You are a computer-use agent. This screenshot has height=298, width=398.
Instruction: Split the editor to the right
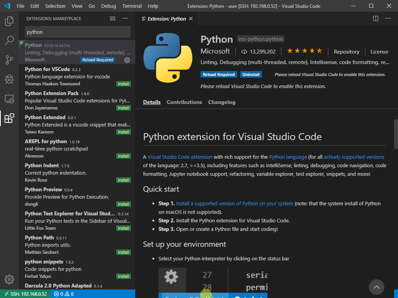click(x=376, y=19)
